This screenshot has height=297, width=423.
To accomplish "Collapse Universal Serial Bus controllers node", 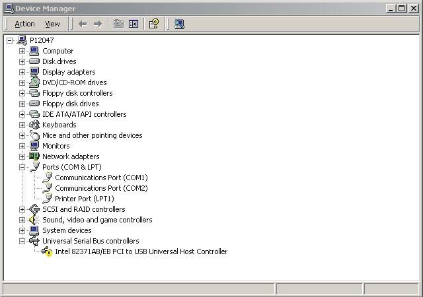I will point(22,241).
